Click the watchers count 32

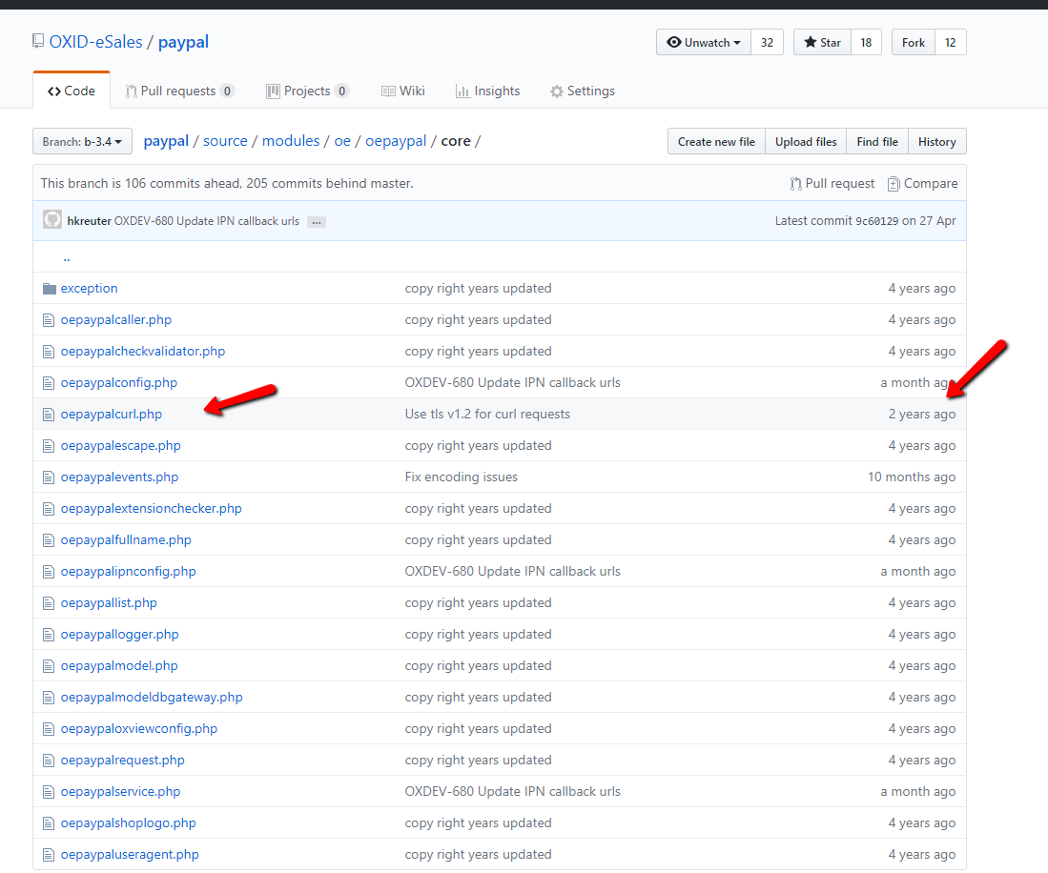click(x=768, y=42)
